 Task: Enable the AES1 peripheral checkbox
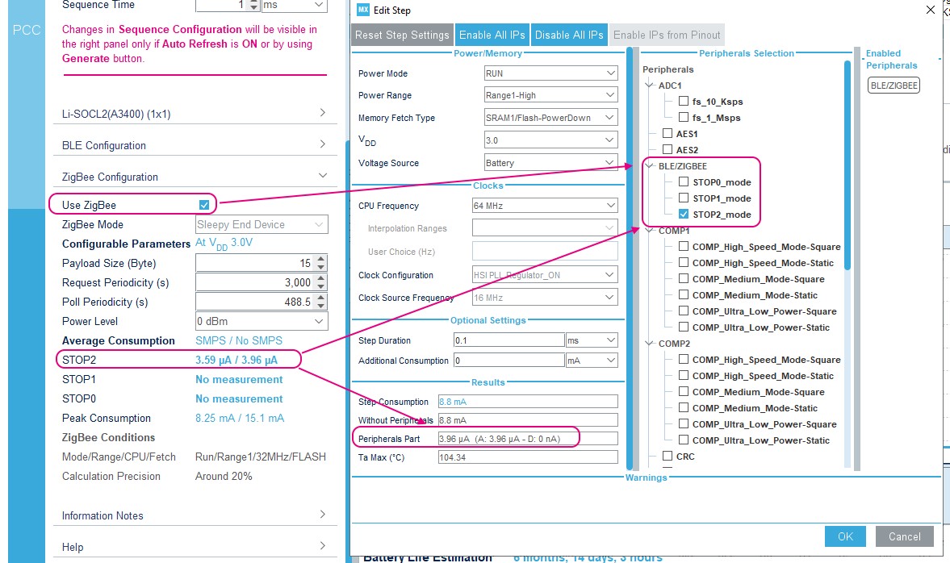pos(668,133)
